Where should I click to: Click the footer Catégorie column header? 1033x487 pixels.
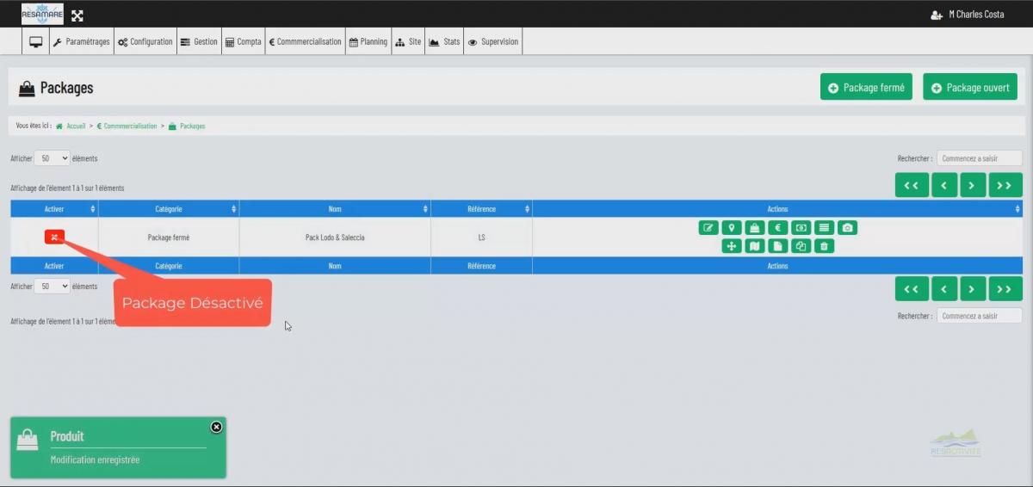coord(169,266)
